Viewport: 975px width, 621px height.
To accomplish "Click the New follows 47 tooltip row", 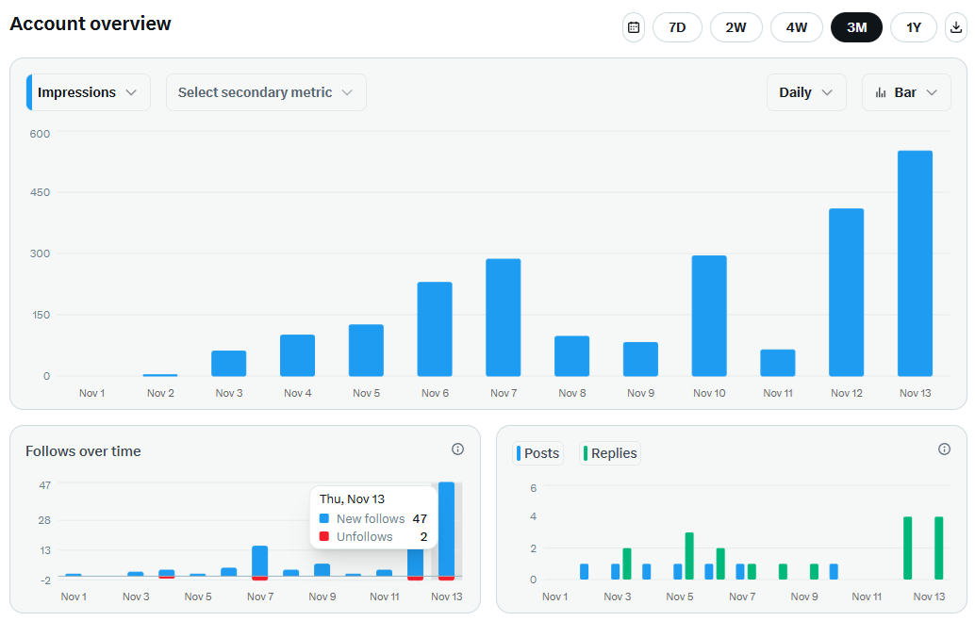I will coord(373,518).
